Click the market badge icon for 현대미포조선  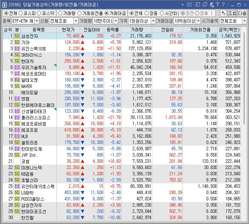17,211
